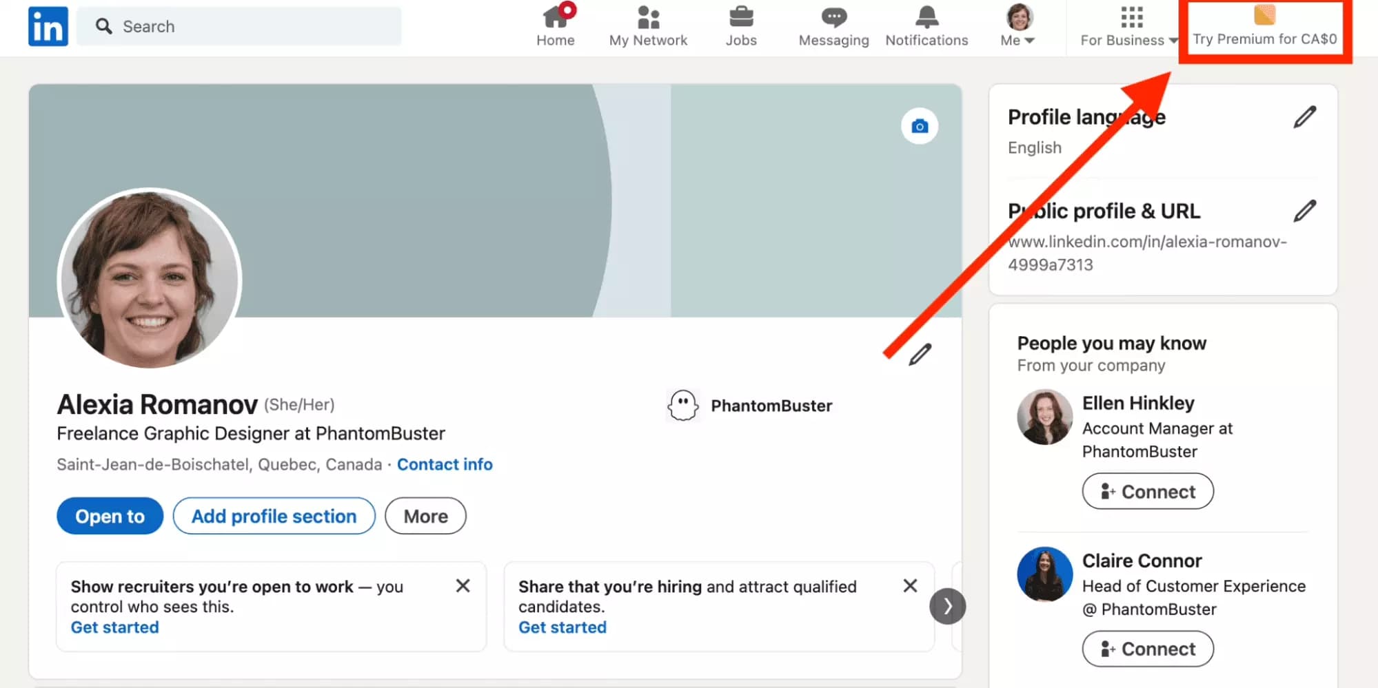The height and width of the screenshot is (688, 1378).
Task: Edit the Public profile & URL
Action: pos(1304,210)
